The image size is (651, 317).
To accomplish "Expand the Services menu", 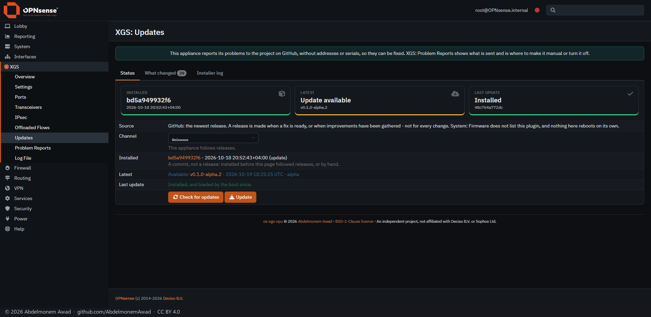I will click(x=54, y=198).
